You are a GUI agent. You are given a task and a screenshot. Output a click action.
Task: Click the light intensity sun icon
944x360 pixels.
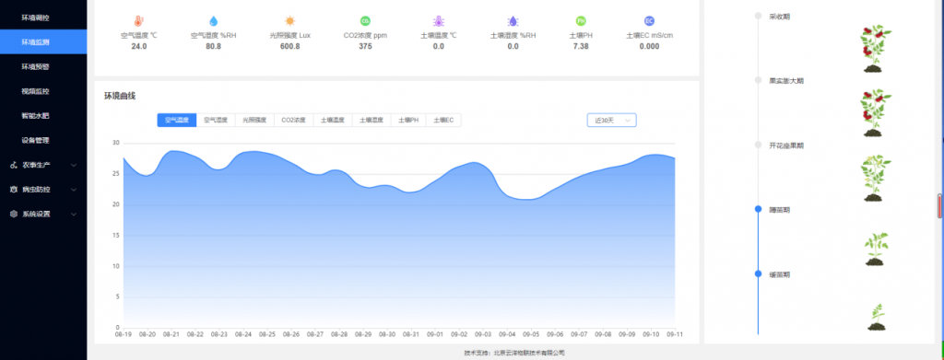click(x=290, y=21)
